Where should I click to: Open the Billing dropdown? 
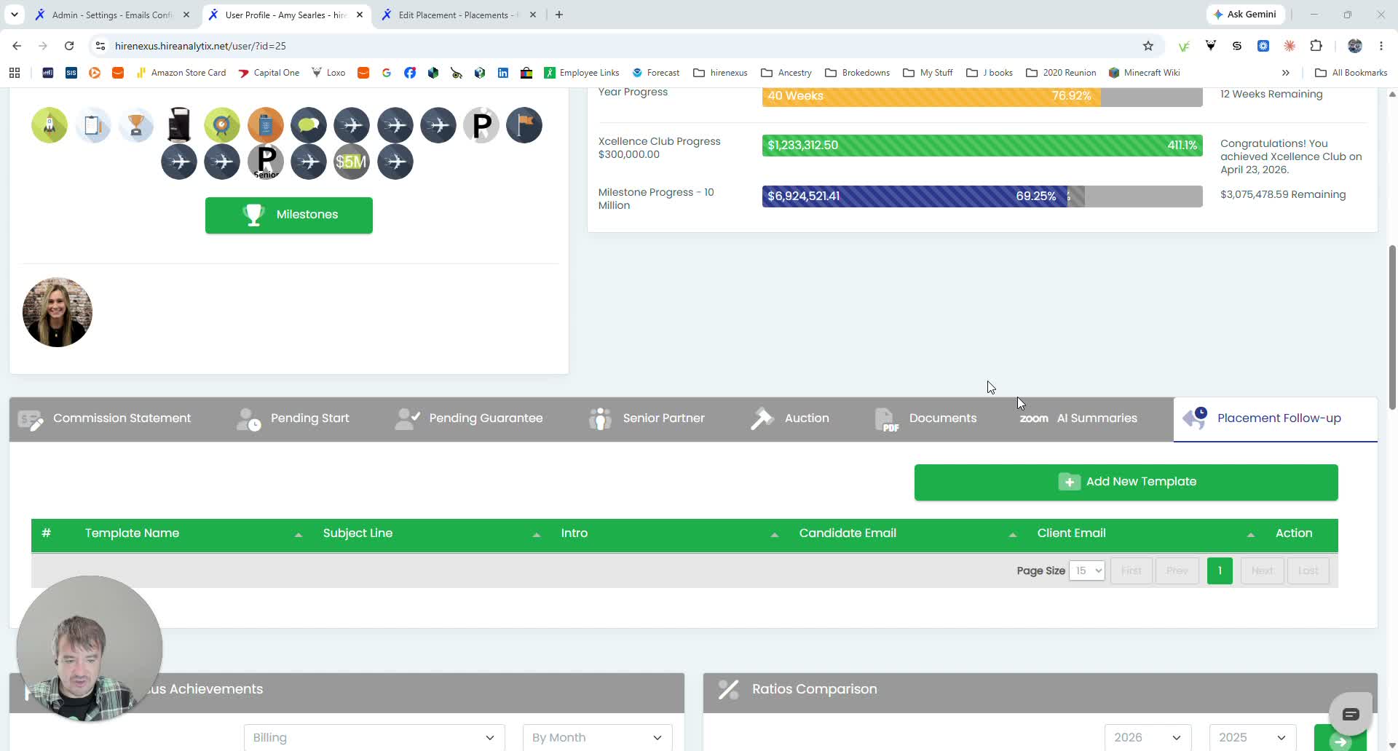[x=374, y=737]
